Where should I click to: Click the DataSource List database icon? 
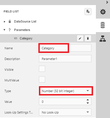click(10, 21)
